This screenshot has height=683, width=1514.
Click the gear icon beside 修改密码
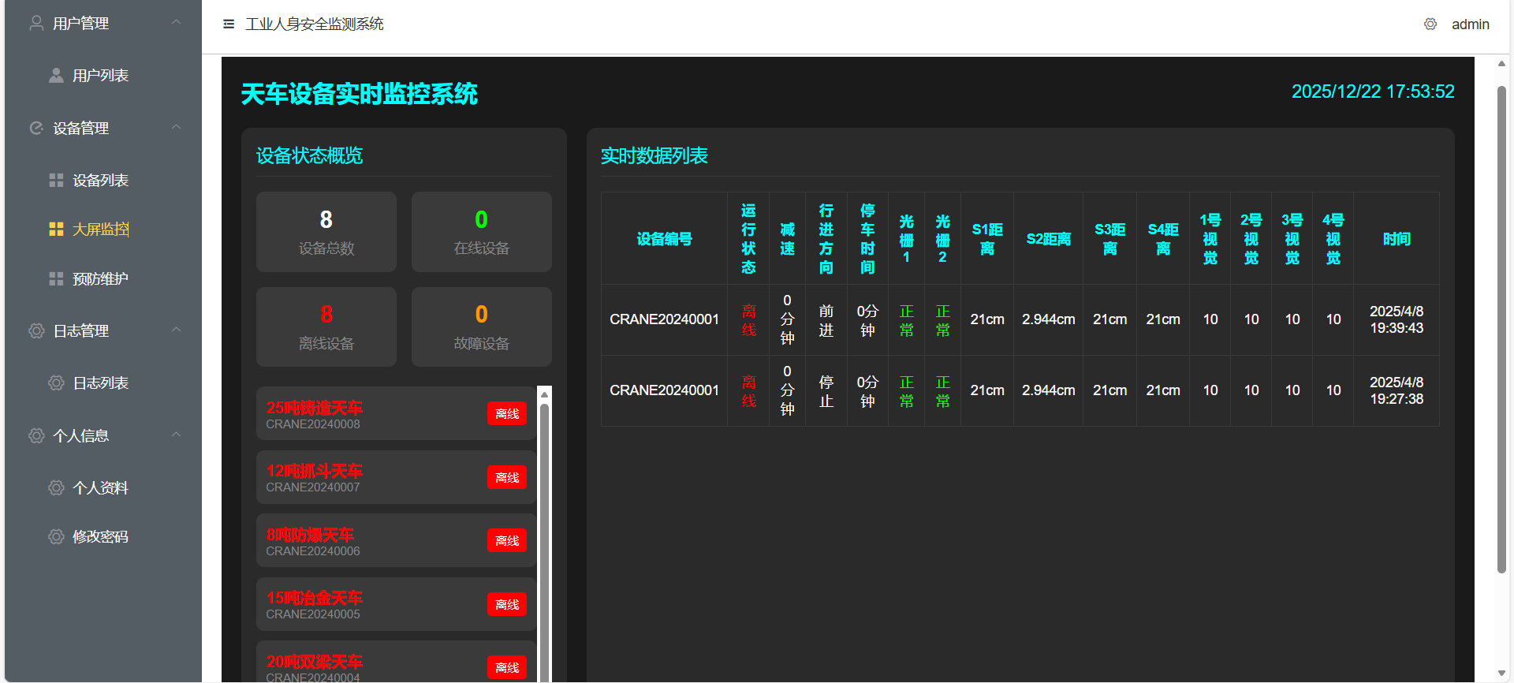56,537
